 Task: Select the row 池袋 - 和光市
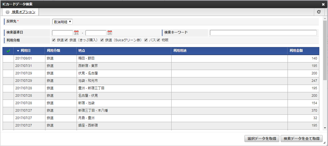pos(161,81)
